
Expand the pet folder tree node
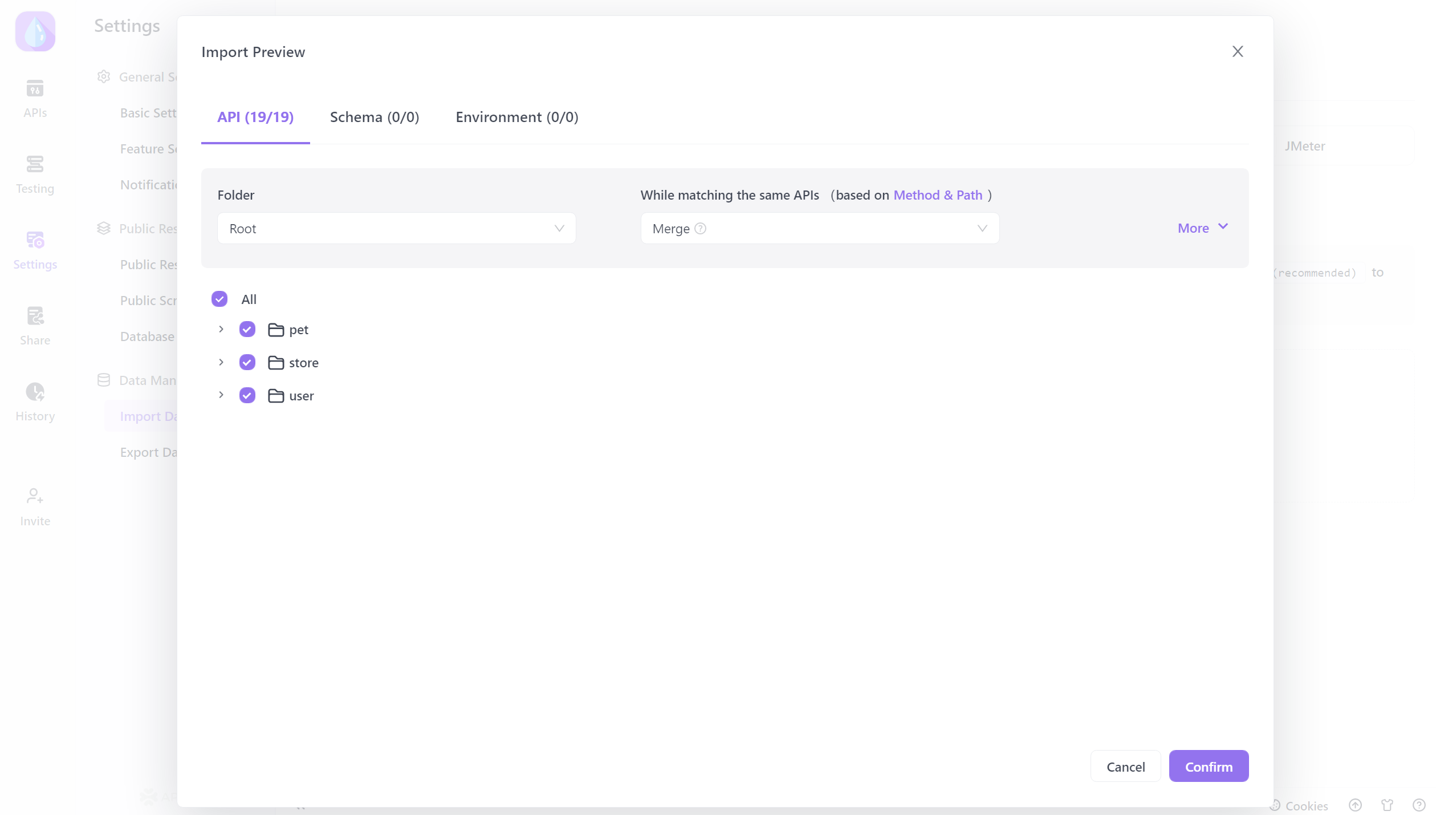[x=221, y=329]
